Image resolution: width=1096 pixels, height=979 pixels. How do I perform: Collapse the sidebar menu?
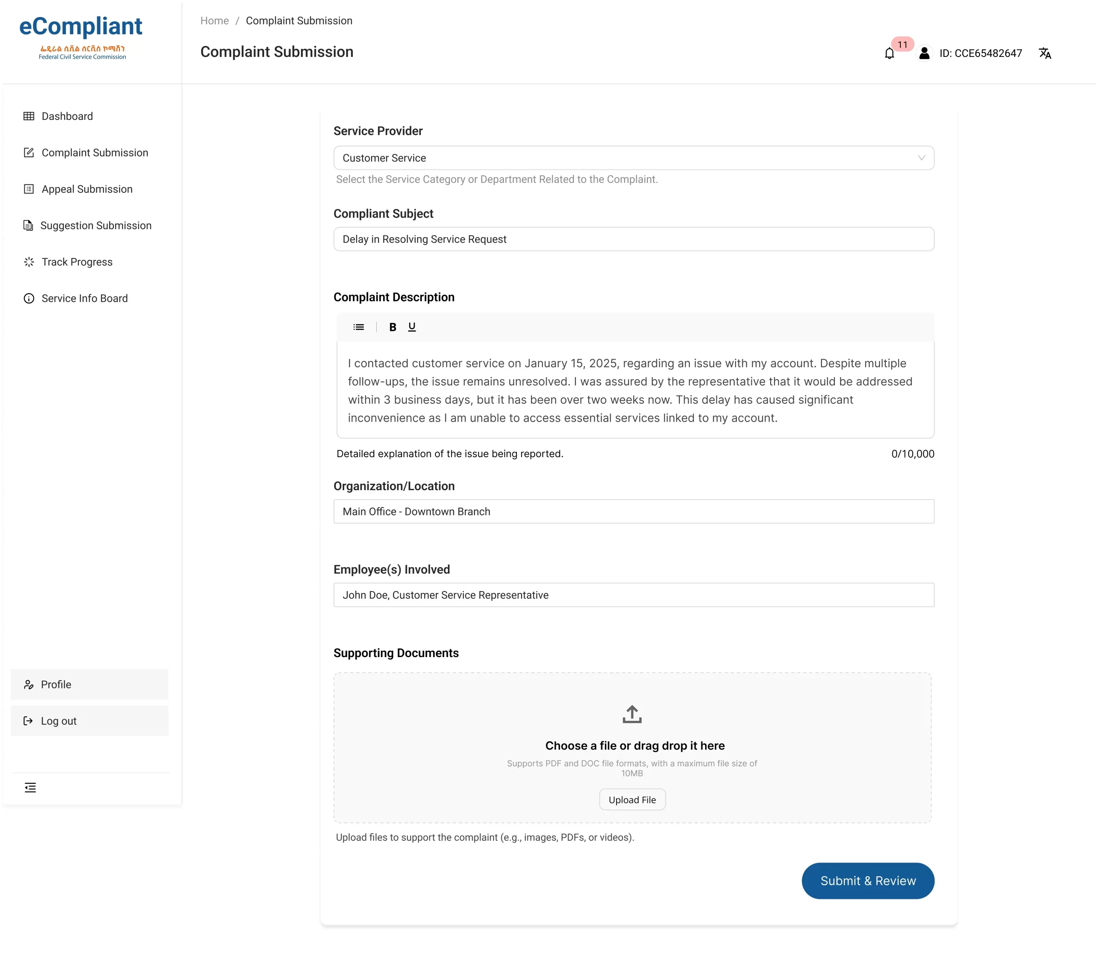pyautogui.click(x=30, y=788)
